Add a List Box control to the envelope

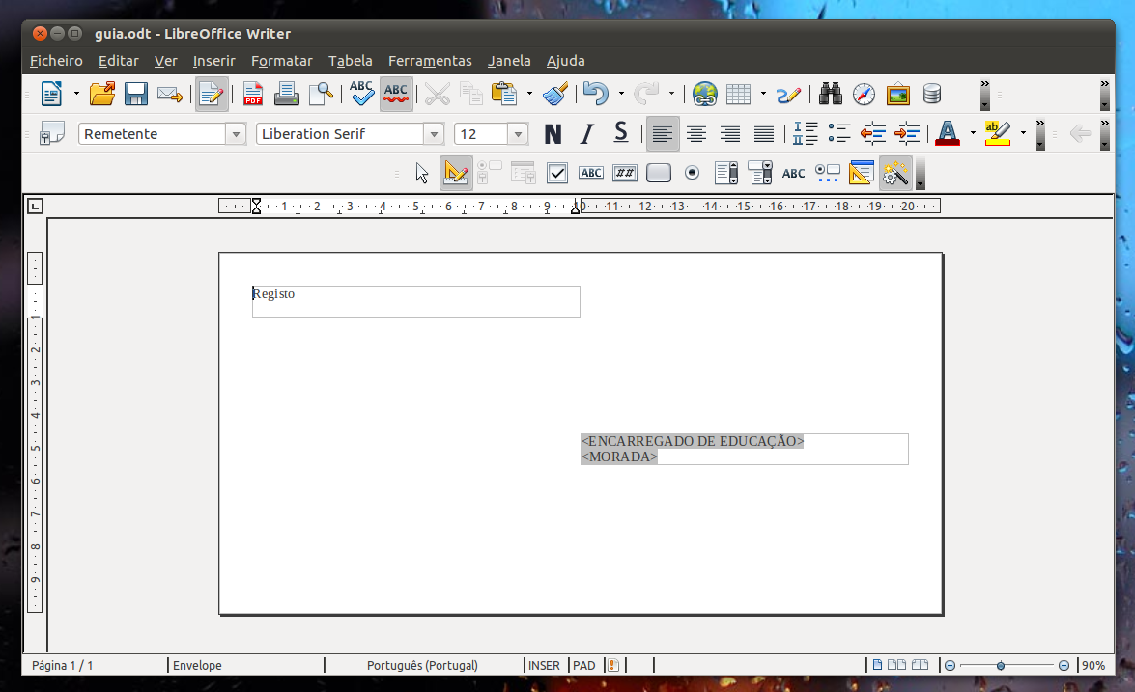pos(725,172)
